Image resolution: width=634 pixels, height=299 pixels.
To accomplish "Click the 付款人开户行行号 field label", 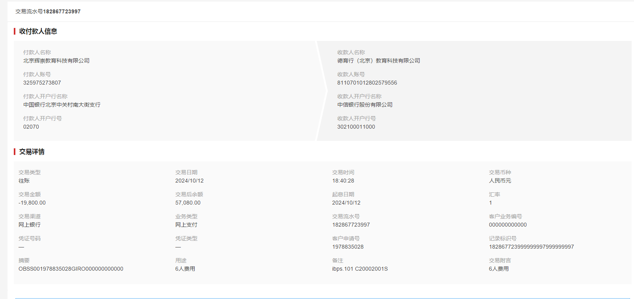I will tap(43, 118).
